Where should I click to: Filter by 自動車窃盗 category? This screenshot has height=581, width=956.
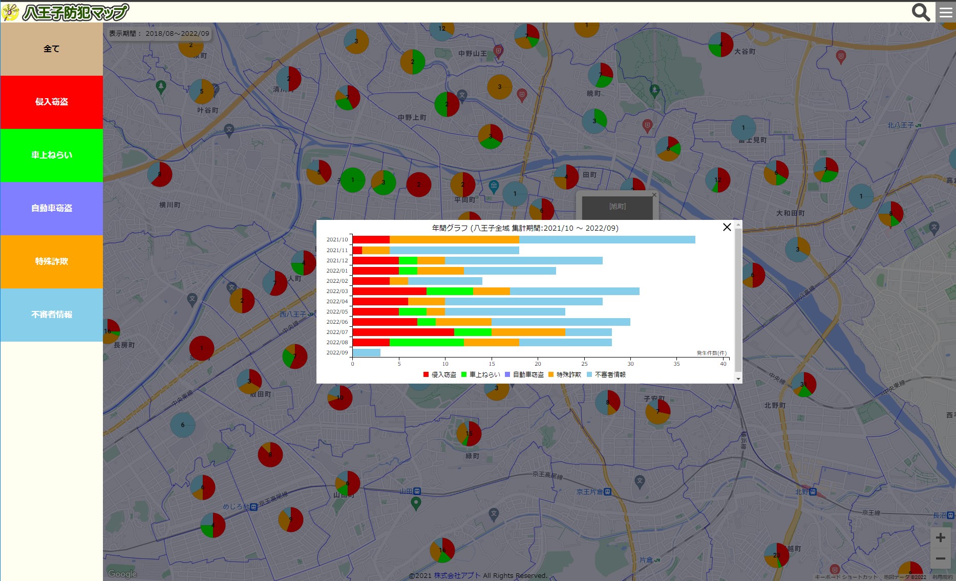51,209
